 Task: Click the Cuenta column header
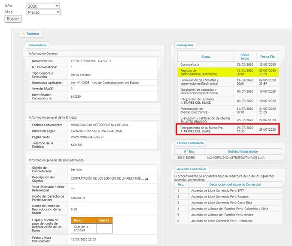[x=104, y=220]
